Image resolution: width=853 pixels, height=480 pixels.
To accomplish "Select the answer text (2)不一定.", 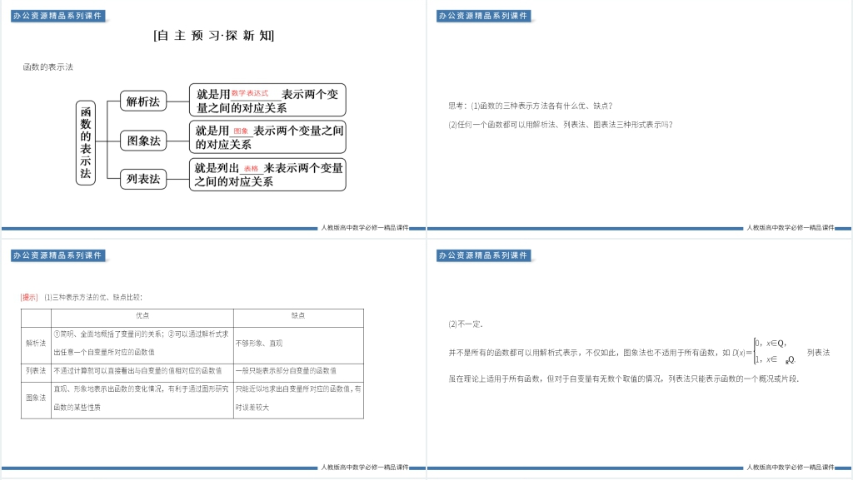I will pos(466,324).
